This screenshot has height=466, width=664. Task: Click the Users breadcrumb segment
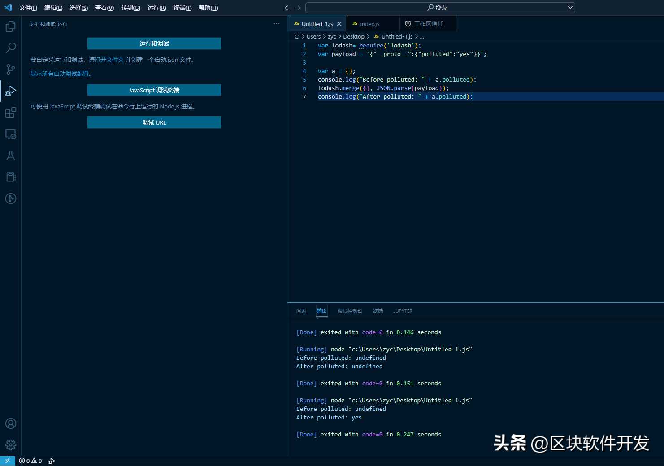pos(313,36)
